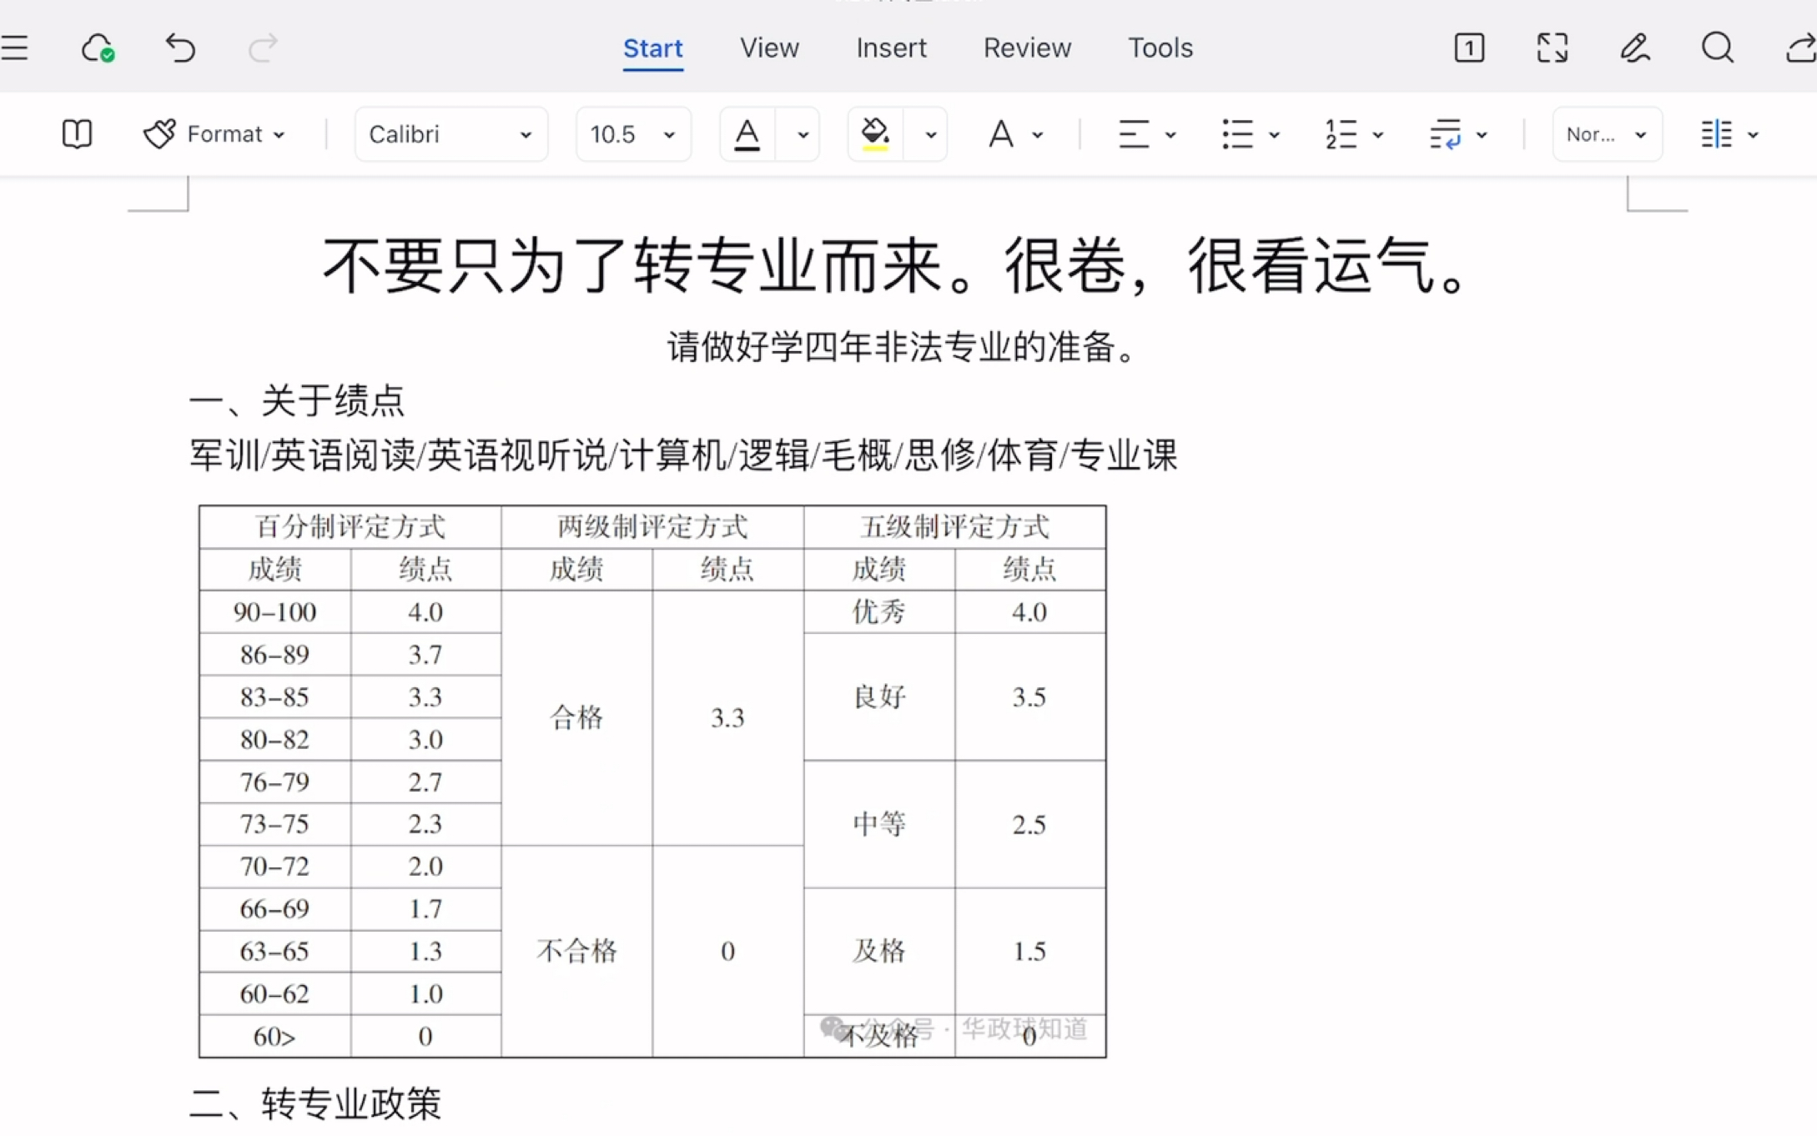Click the 百分制评定方式 header cell

[x=350, y=527]
